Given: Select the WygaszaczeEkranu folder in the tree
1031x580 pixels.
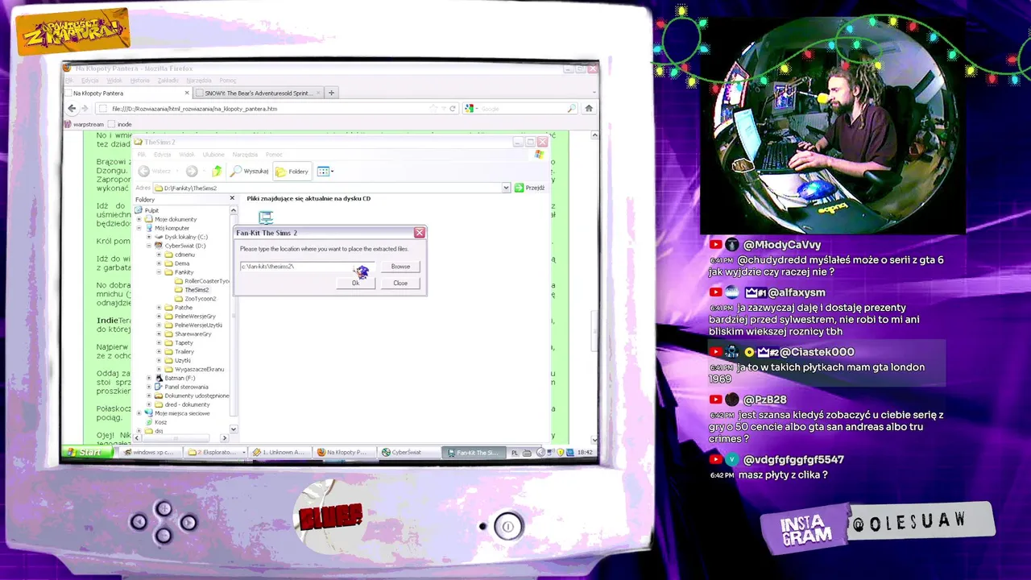Looking at the screenshot, I should tap(199, 370).
